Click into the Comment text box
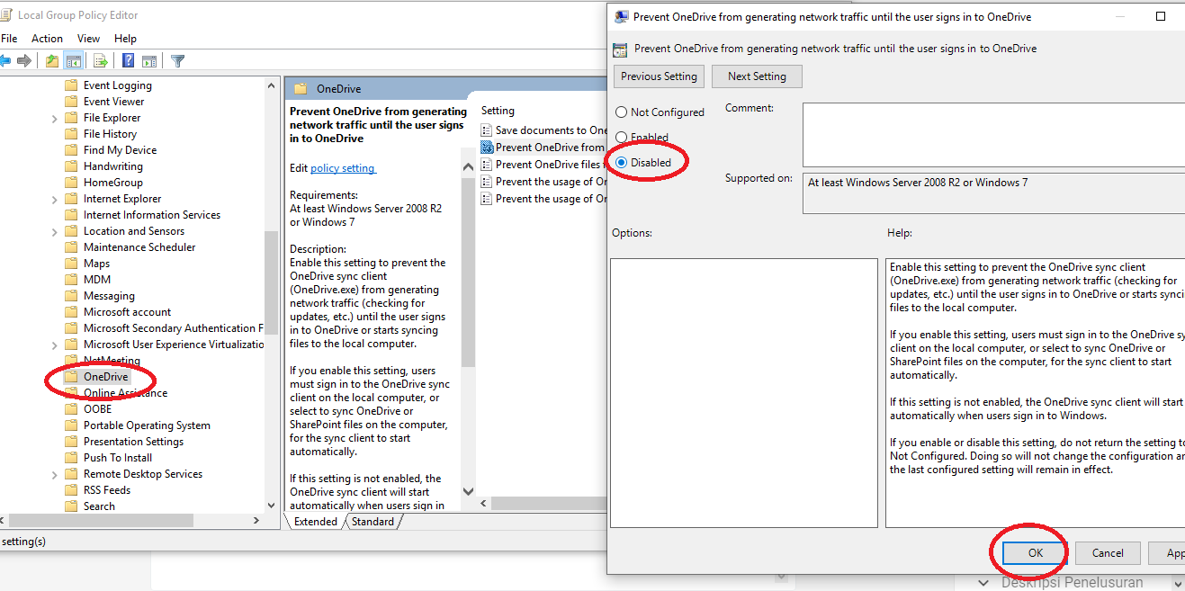The width and height of the screenshot is (1185, 591). point(993,135)
